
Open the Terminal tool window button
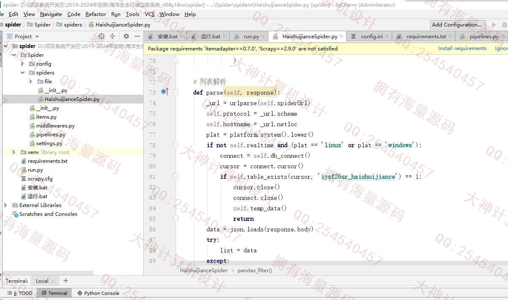click(x=54, y=293)
